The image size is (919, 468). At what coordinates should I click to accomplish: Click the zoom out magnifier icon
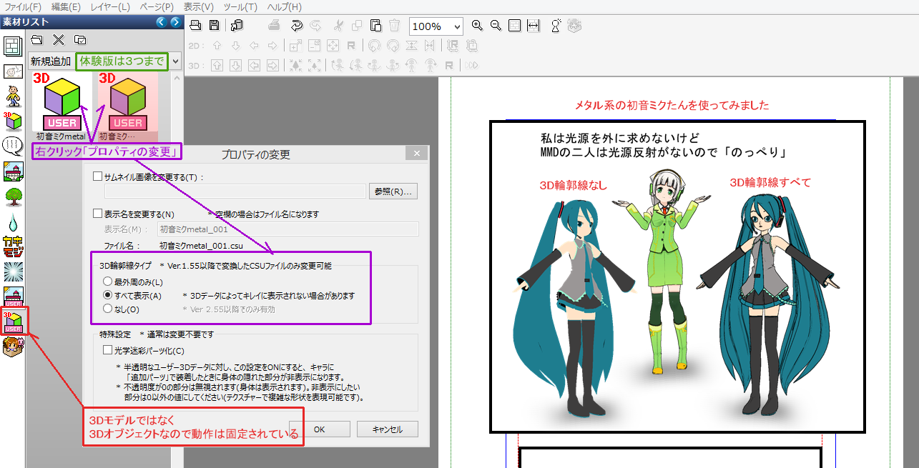click(x=496, y=26)
